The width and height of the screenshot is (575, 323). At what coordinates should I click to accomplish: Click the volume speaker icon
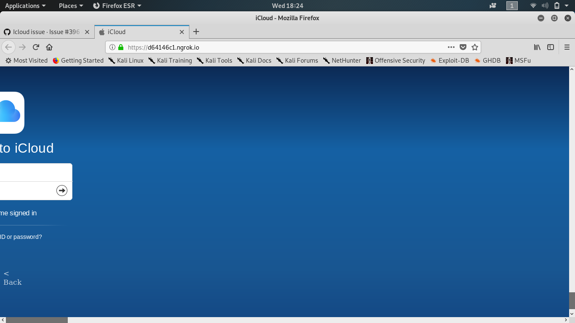click(545, 5)
